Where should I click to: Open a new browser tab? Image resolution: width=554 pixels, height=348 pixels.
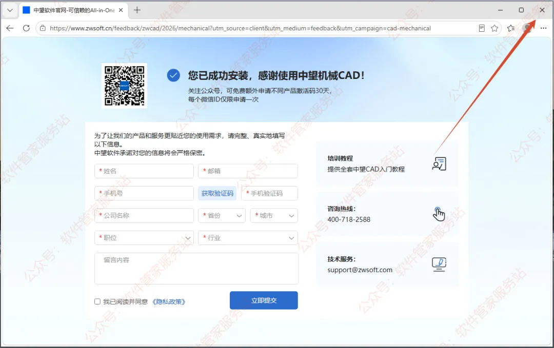point(137,10)
